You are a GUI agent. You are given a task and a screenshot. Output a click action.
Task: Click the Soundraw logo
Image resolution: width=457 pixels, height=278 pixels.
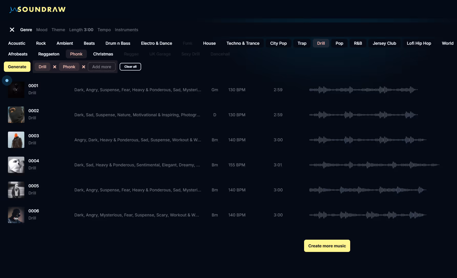tap(37, 9)
